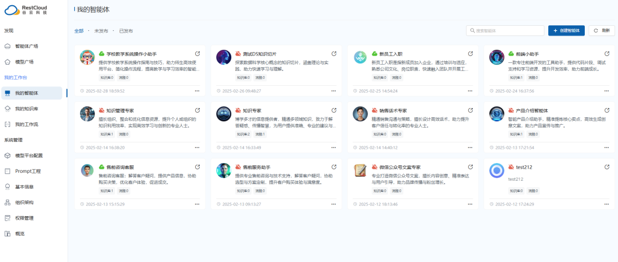Click the open-link icon on 新员工入职 card
This screenshot has height=262, width=618.
[x=471, y=54]
